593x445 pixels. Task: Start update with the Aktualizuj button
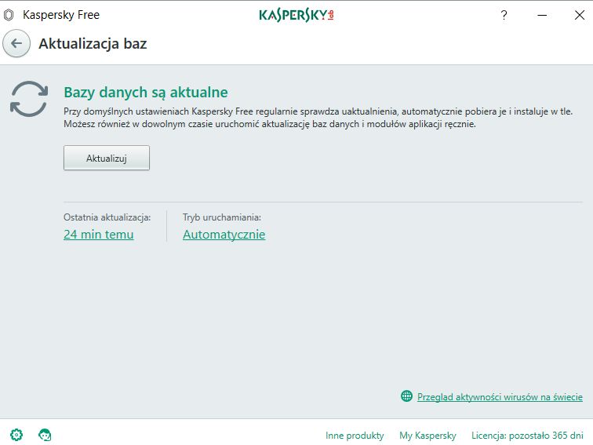pos(107,158)
